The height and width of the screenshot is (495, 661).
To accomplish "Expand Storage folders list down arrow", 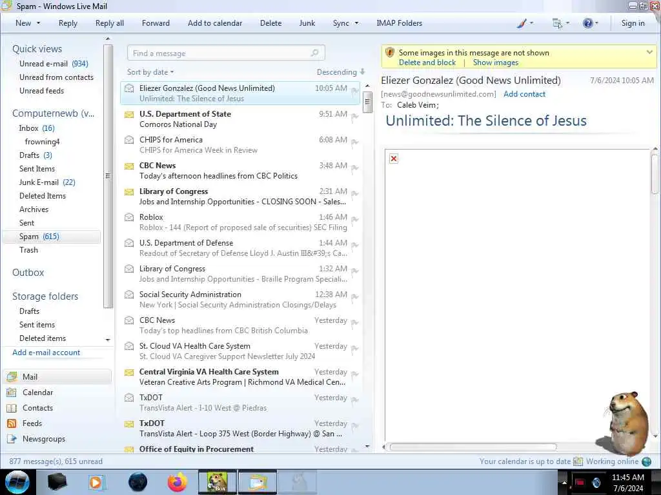I will 108,339.
